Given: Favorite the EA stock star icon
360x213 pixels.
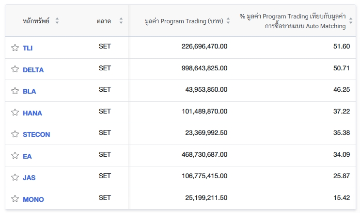Looking at the screenshot, I should (15, 155).
